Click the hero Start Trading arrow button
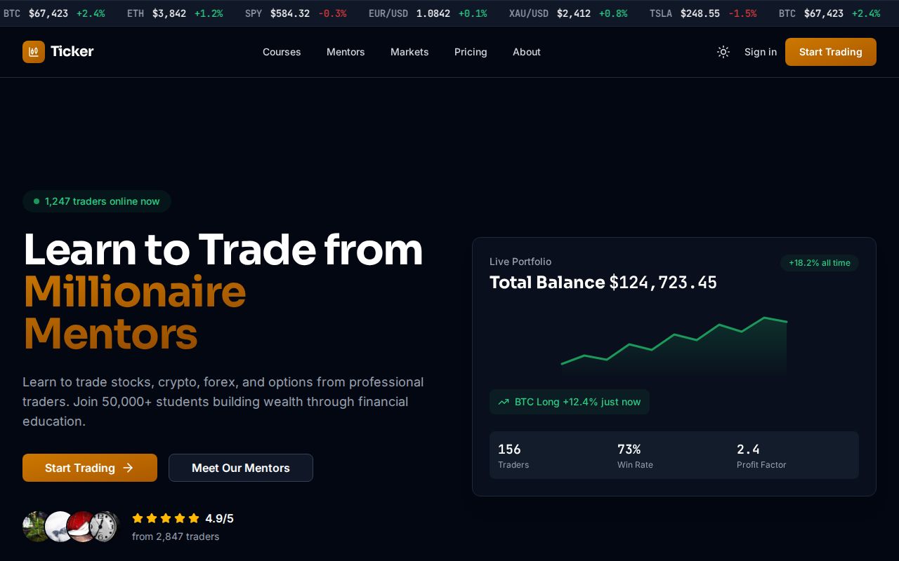Screen dimensions: 899x561 90,468
